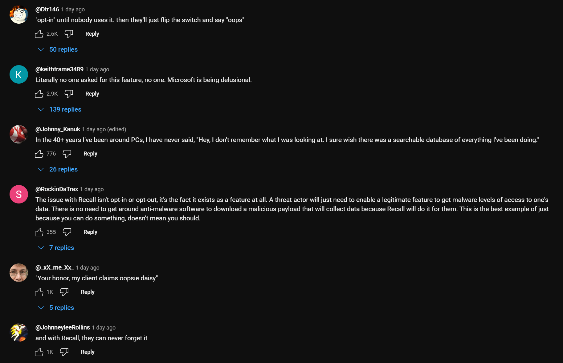This screenshot has width=563, height=363.
Task: Like the @Johnny_Kanuk comment
Action: [x=39, y=154]
